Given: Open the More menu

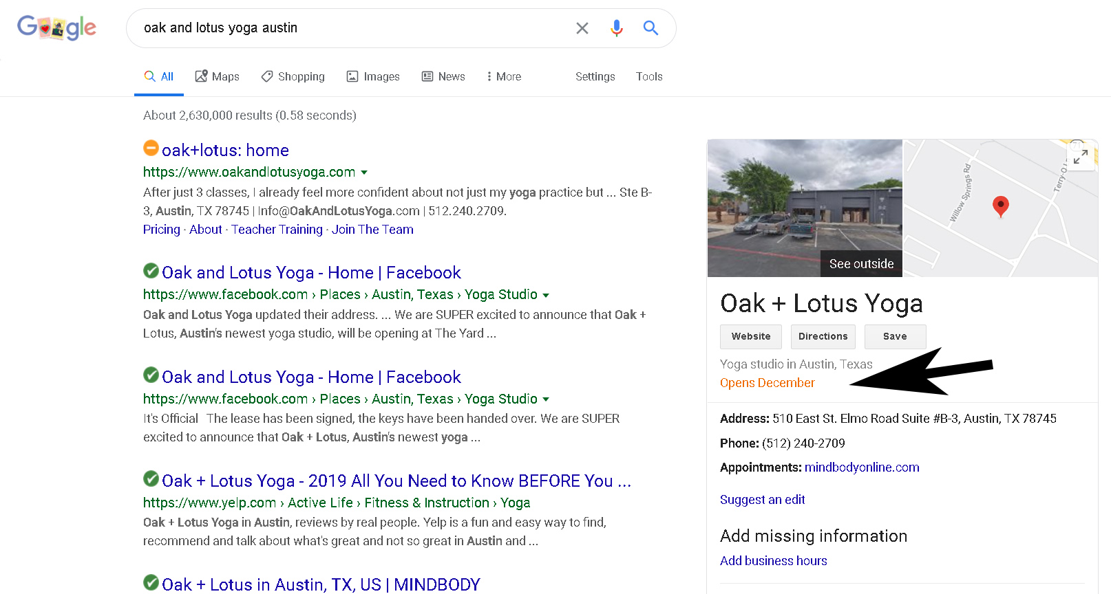Looking at the screenshot, I should [504, 76].
